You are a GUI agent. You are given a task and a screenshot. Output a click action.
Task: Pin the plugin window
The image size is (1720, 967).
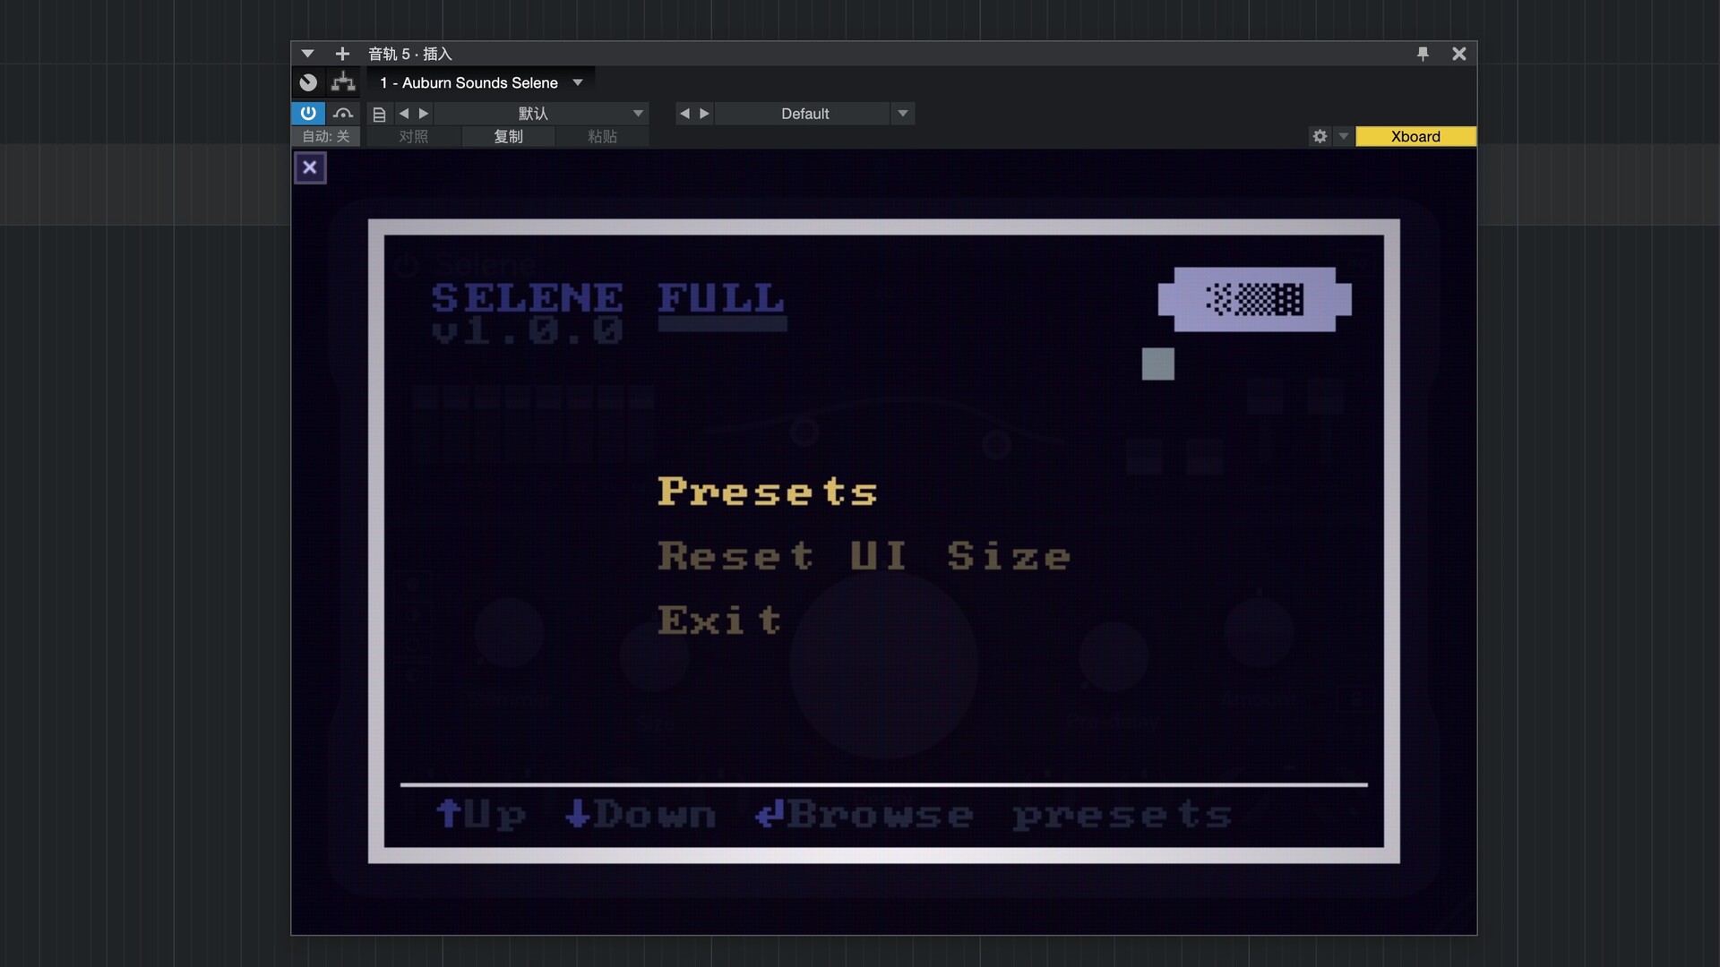(1423, 54)
